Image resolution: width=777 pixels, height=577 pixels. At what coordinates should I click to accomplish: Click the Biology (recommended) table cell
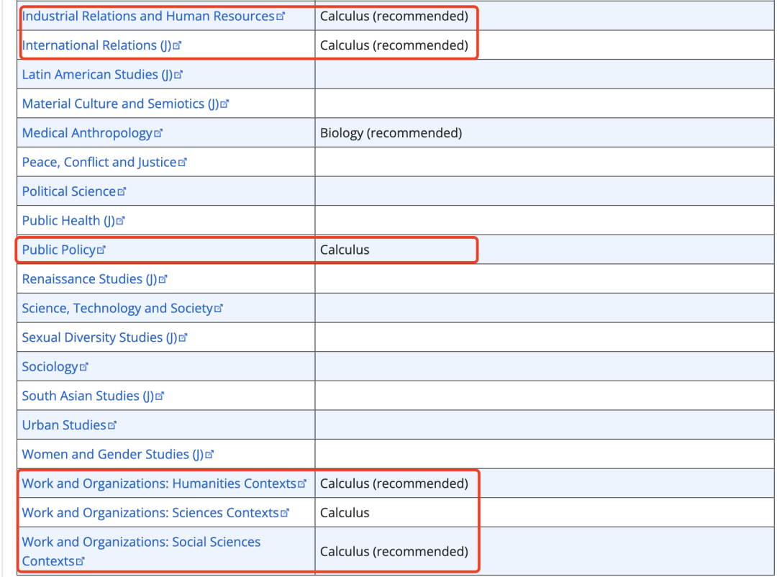pos(391,133)
